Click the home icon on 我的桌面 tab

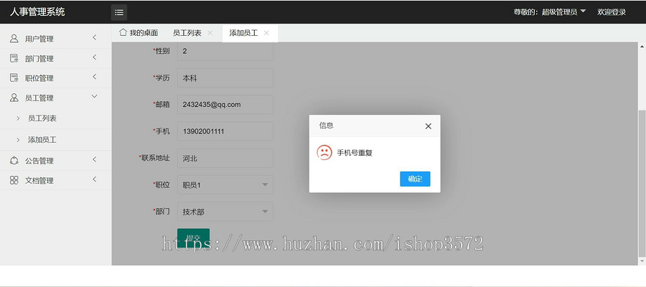123,32
